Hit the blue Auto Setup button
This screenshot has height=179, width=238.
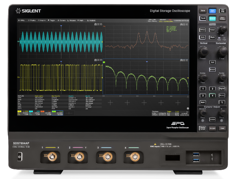coord(212,11)
